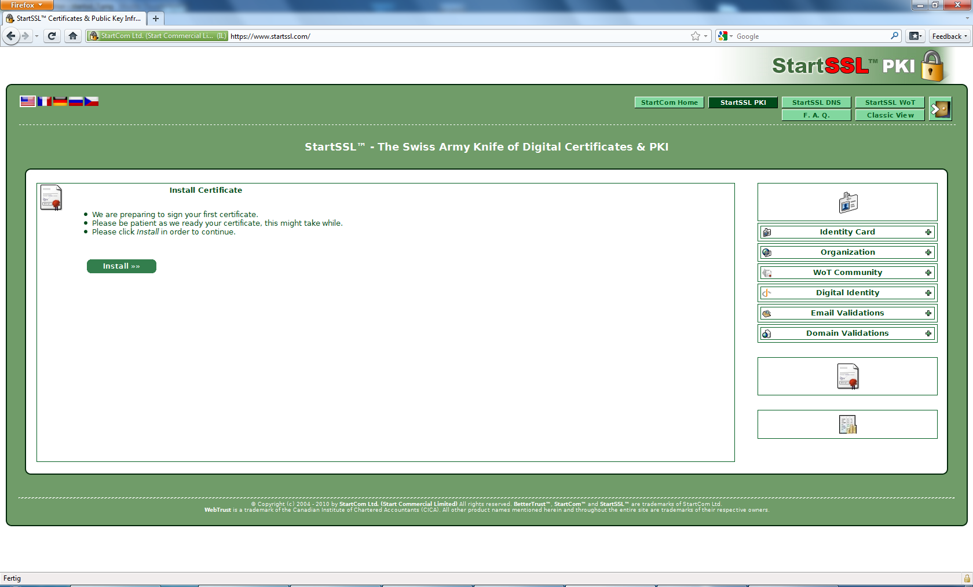Click Organization row icon

[x=767, y=252]
